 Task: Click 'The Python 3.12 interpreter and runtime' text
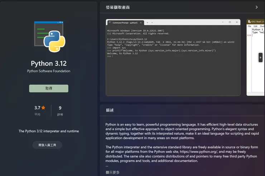click(x=49, y=131)
